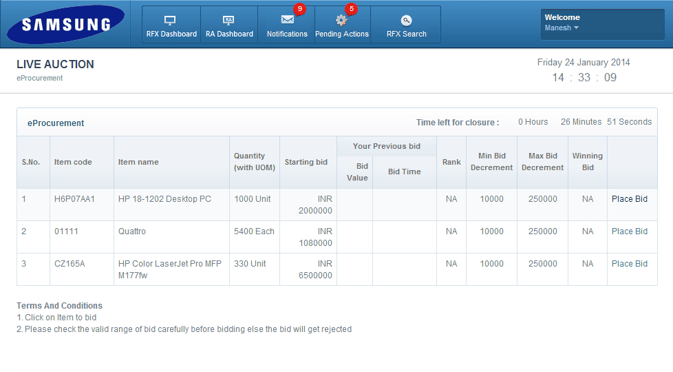This screenshot has width=673, height=372.
Task: Click the red 5 pending actions badge
Action: pos(351,9)
